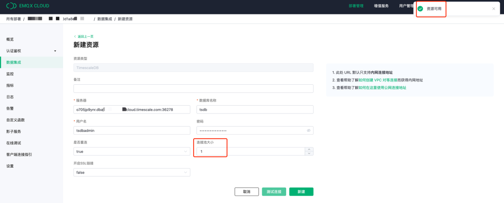Click the 取消 button

click(246, 192)
